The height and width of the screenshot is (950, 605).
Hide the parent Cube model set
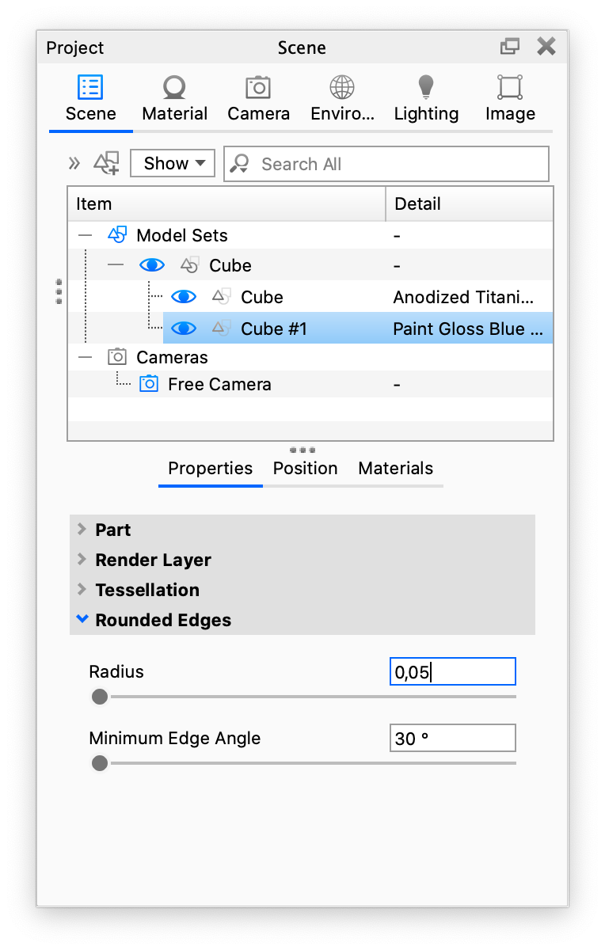[151, 264]
